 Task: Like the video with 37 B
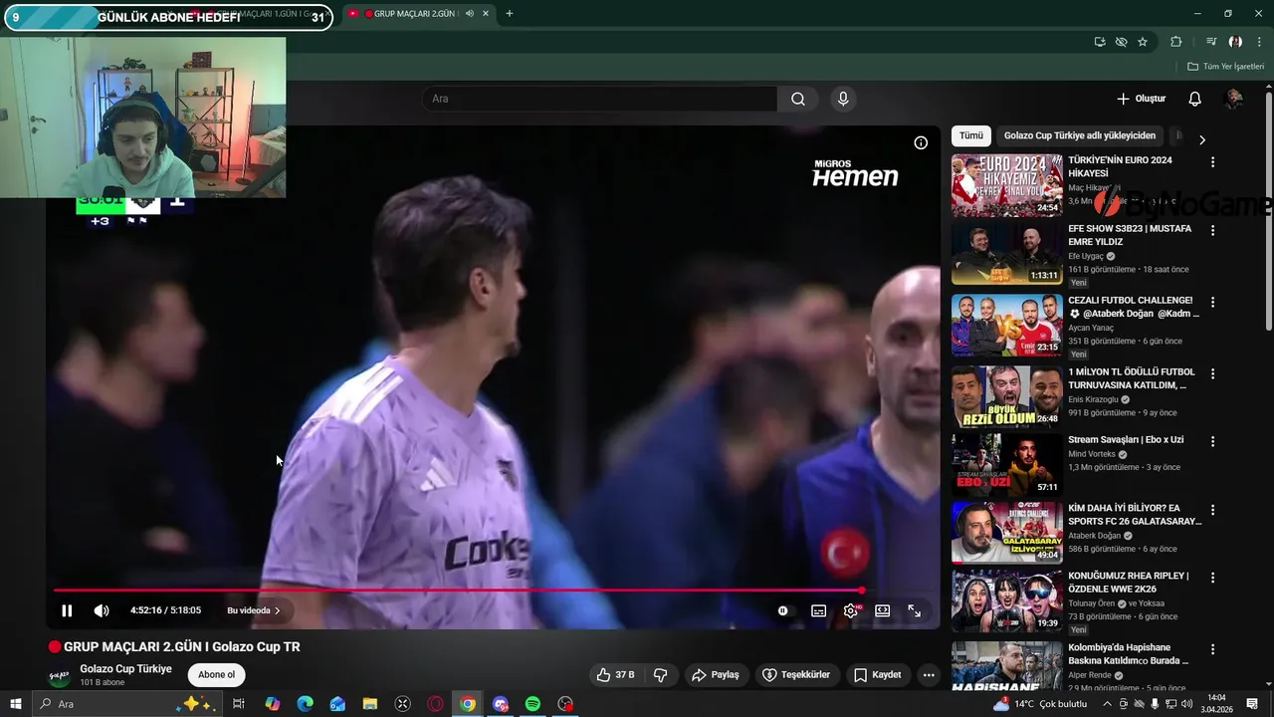point(615,674)
